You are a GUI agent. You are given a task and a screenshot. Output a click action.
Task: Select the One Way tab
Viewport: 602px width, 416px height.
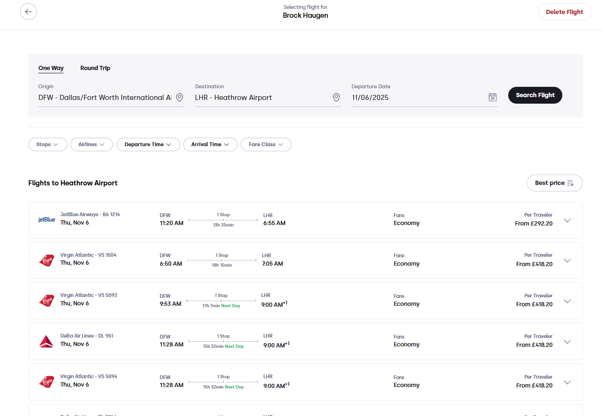click(x=51, y=68)
